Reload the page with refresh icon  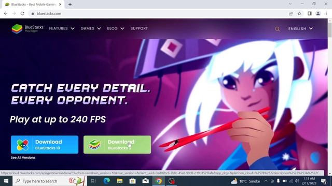pos(22,13)
